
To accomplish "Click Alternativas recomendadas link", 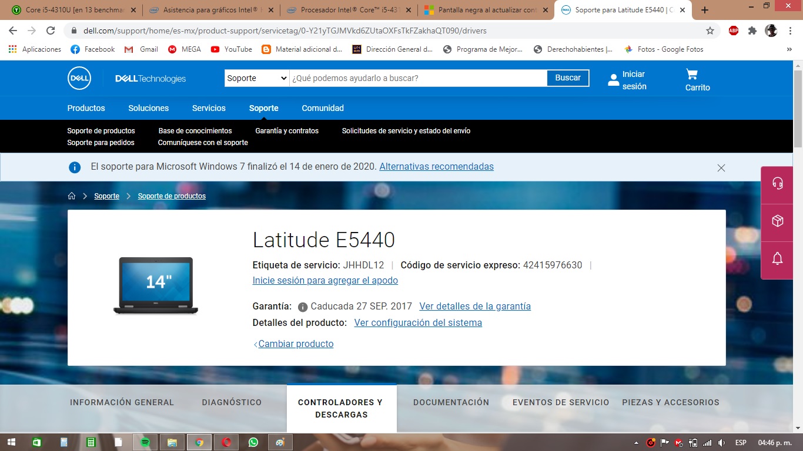I will 437,167.
